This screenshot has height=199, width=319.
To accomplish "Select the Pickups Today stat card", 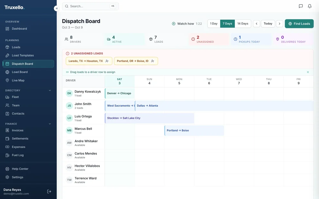I will [251, 39].
